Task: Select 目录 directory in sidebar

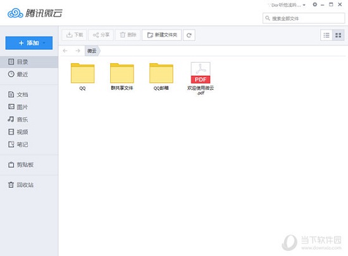Action: (29, 62)
